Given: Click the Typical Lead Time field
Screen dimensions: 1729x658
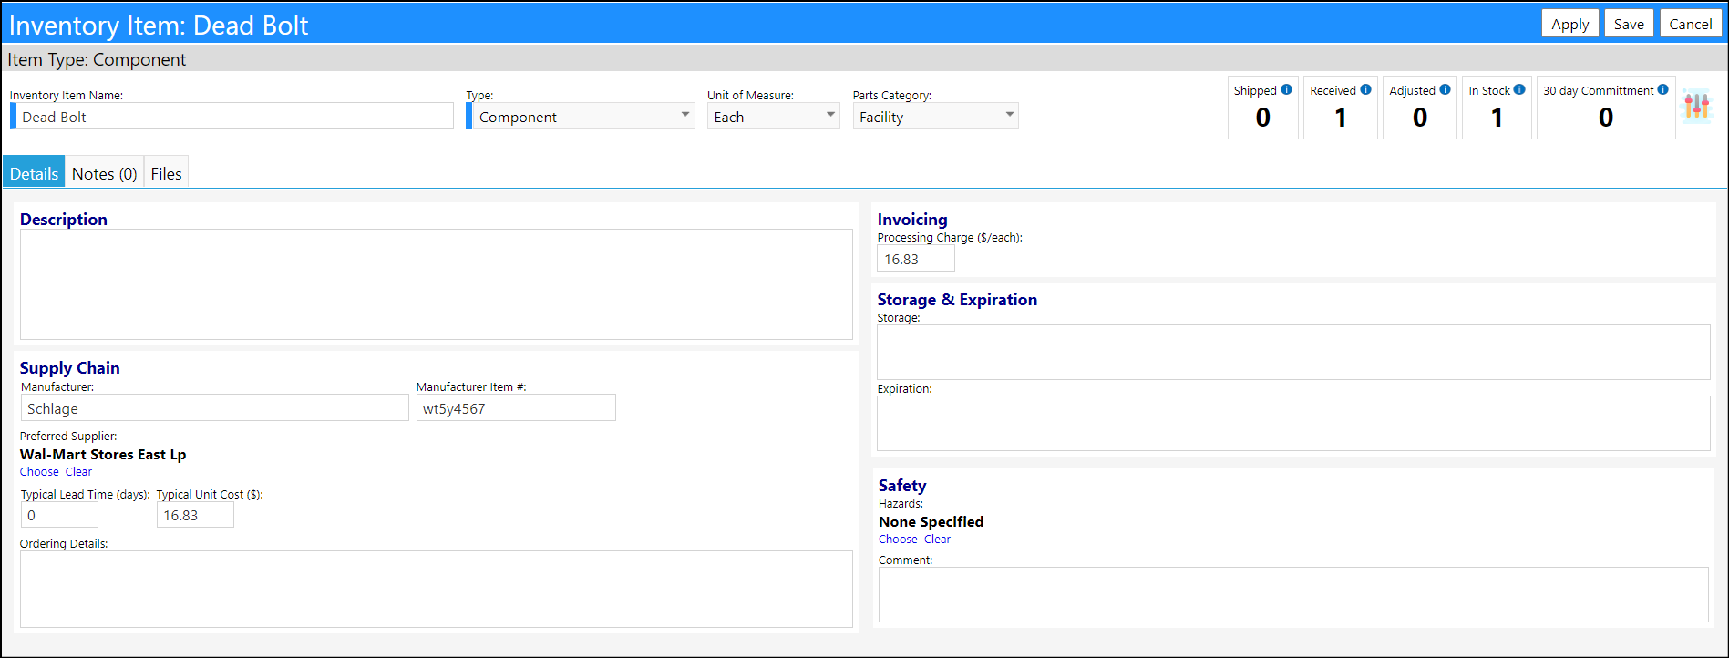Looking at the screenshot, I should [x=59, y=514].
